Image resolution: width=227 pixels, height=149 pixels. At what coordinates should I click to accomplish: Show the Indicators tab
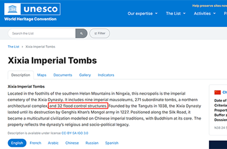[x=106, y=75]
